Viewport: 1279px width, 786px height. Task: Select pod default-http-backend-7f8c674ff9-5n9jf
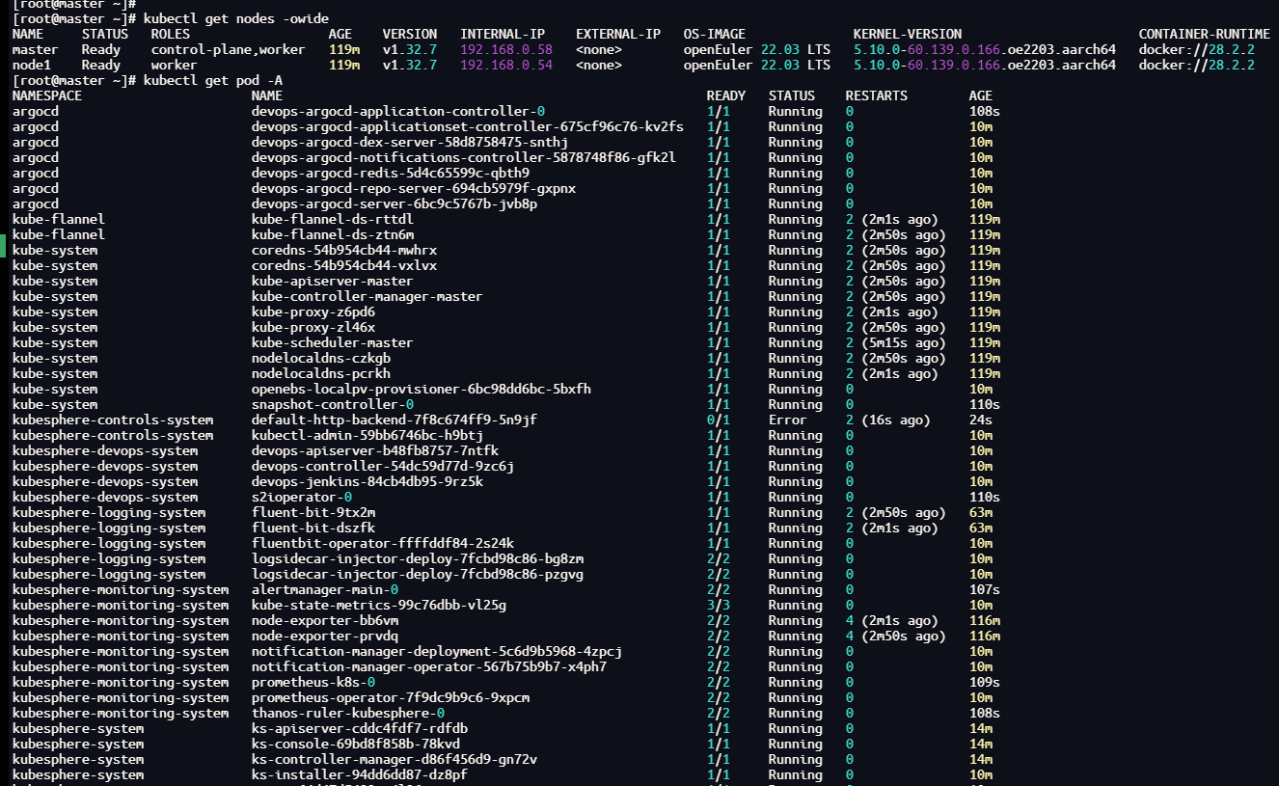click(x=395, y=420)
